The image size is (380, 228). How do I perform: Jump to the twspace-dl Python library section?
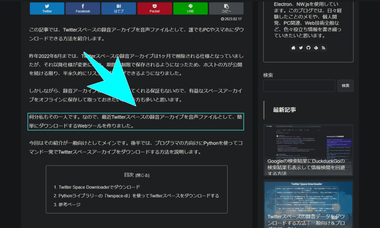tap(139, 196)
